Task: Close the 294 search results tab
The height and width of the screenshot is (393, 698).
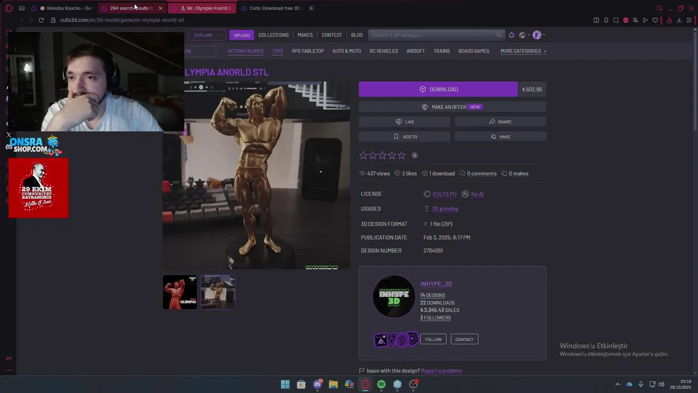Action: pos(160,8)
